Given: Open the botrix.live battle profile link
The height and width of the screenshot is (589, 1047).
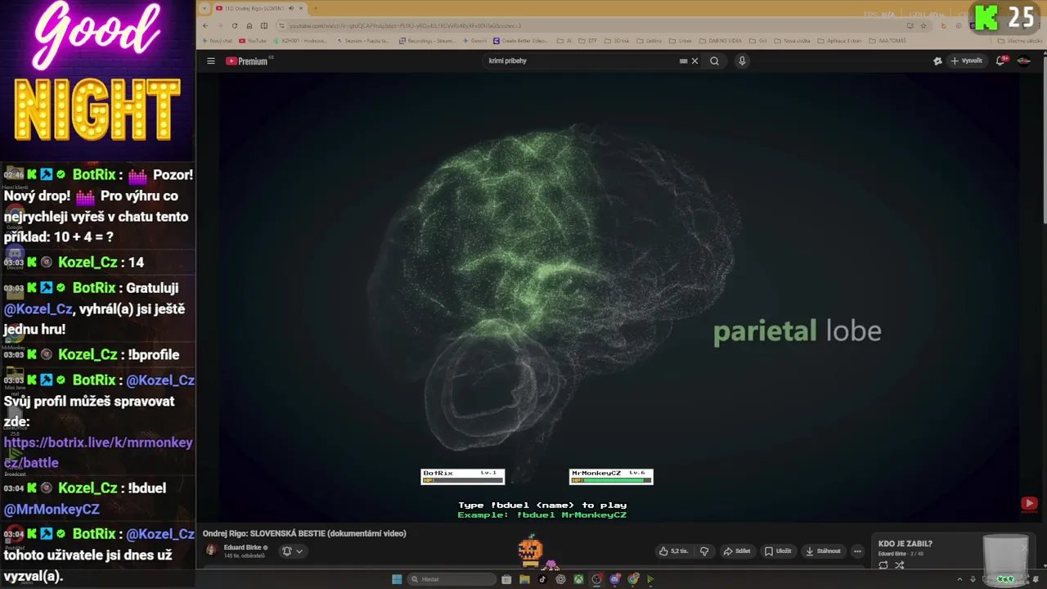Looking at the screenshot, I should click(x=98, y=452).
